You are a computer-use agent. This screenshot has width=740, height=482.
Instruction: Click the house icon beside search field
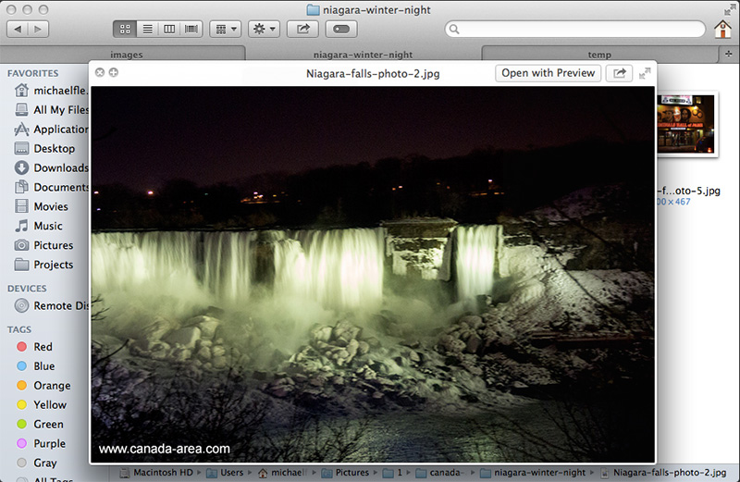coord(722,30)
